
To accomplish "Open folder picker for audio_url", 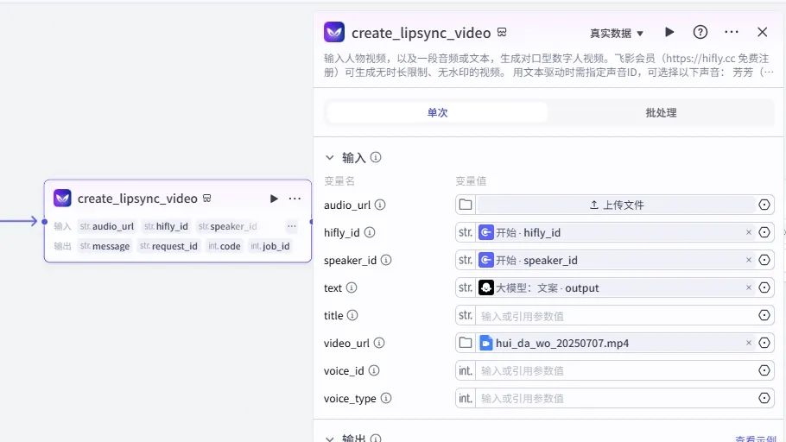I will click(x=466, y=205).
